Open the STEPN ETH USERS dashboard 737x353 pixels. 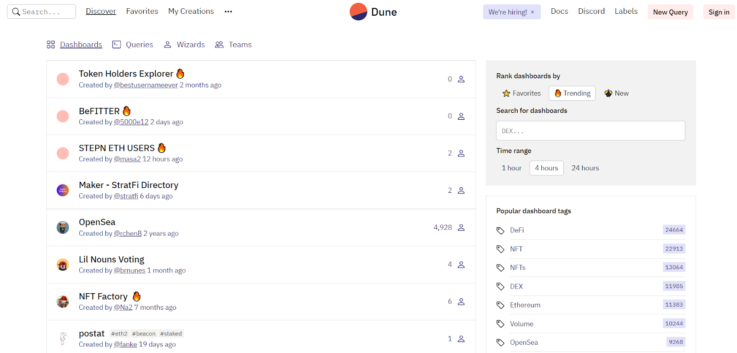coord(117,148)
